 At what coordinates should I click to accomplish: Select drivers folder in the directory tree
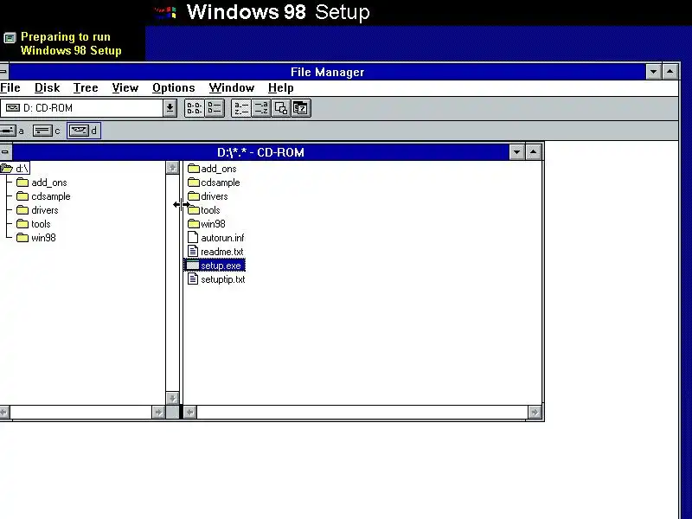(37, 210)
